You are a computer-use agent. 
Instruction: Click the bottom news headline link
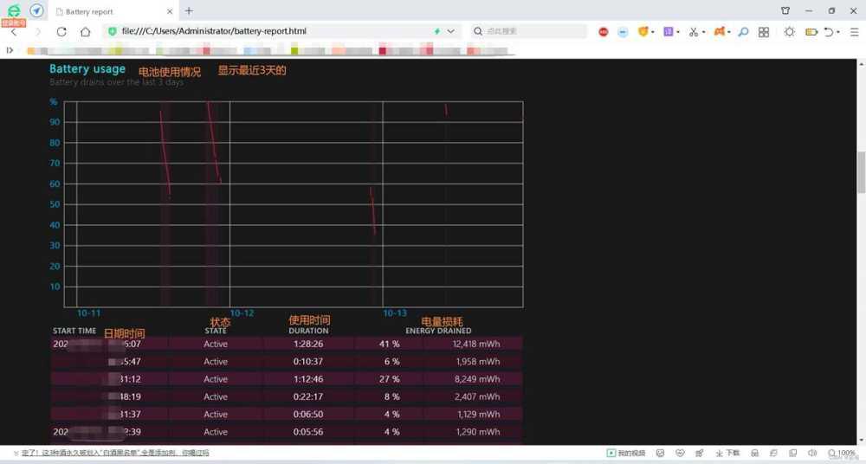tap(114, 453)
